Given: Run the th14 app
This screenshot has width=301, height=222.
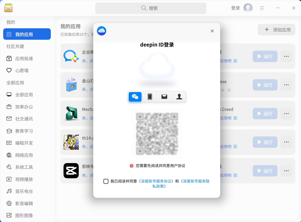Looking at the screenshot, I should pos(265,142).
